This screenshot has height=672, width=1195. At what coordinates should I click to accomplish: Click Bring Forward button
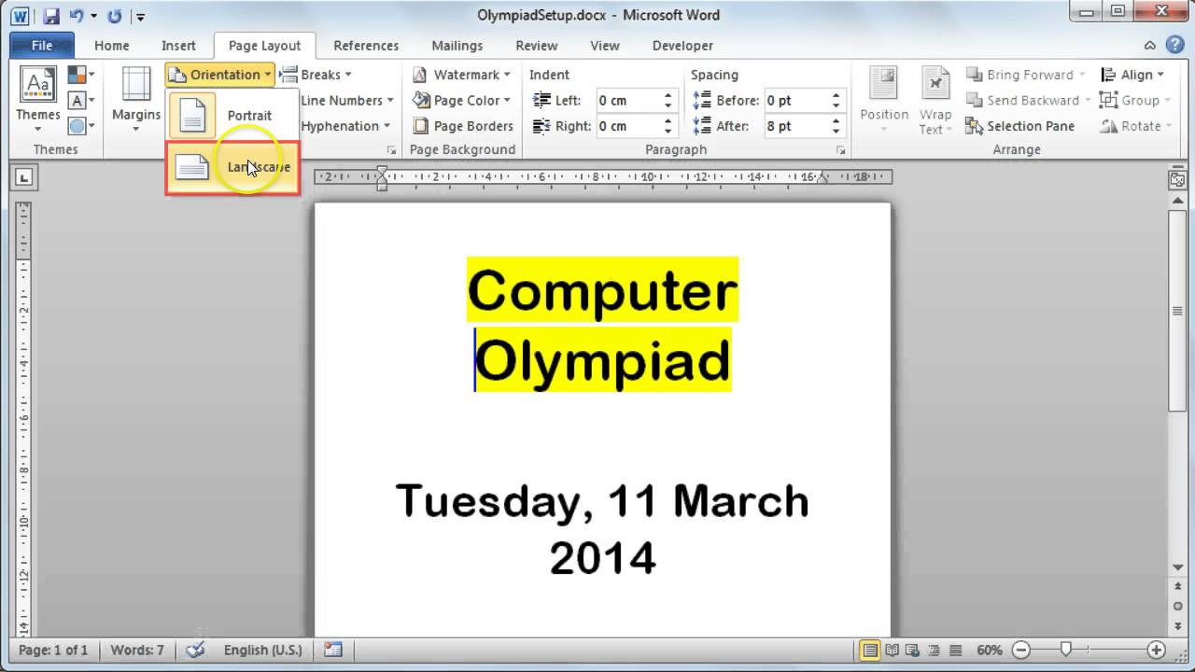click(x=1025, y=75)
